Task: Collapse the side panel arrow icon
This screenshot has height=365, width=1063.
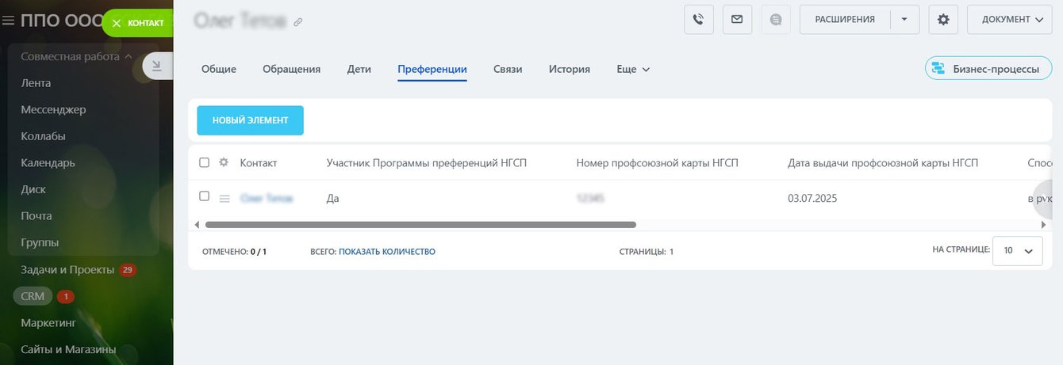Action: pos(156,67)
